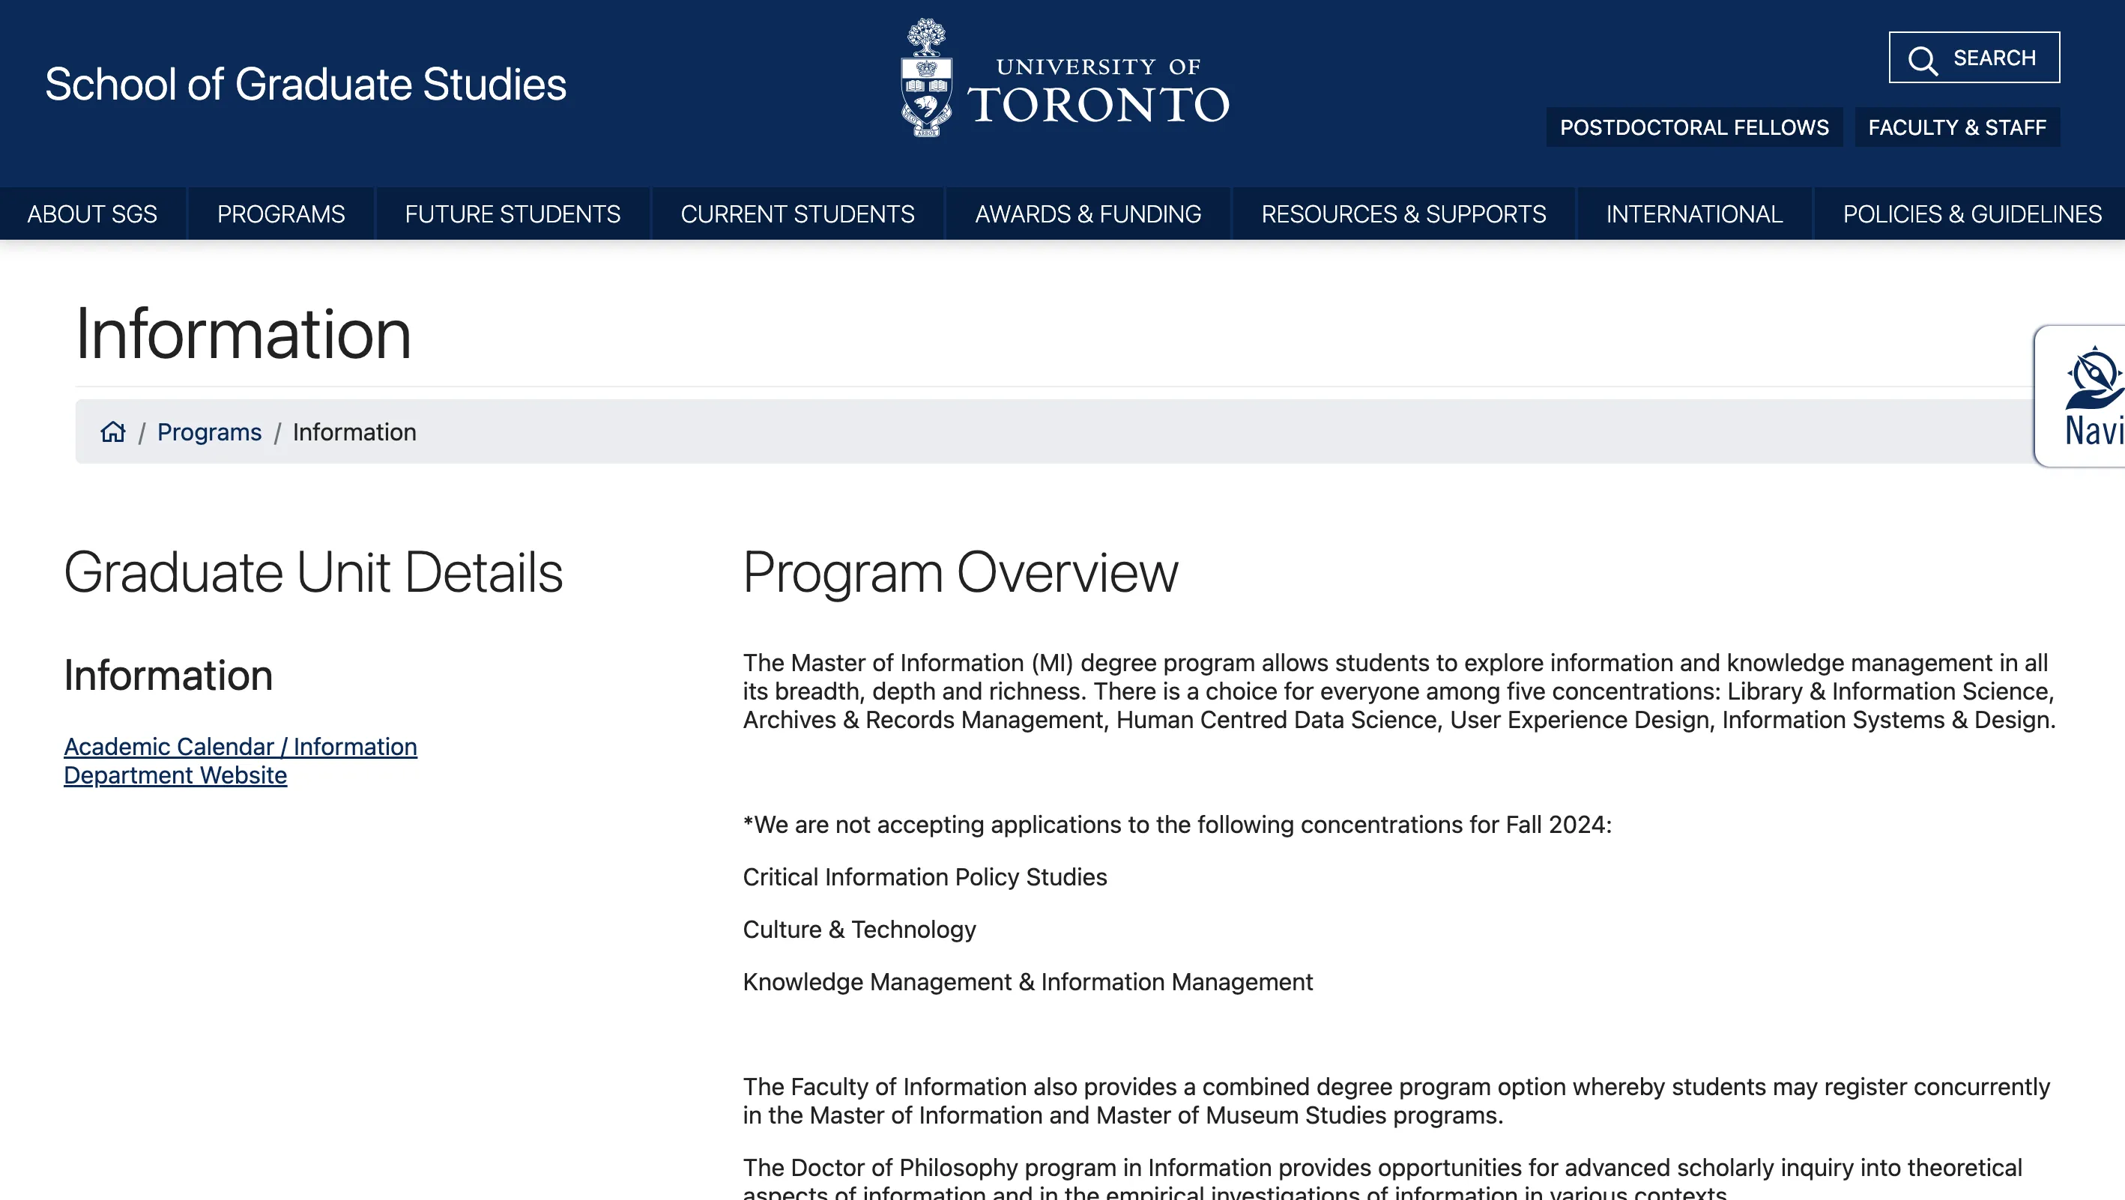Image resolution: width=2125 pixels, height=1200 pixels.
Task: Click the University of Toronto crest logo
Action: point(925,79)
